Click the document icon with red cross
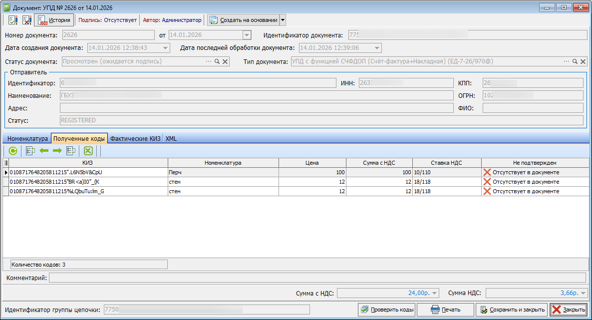 tap(27, 20)
